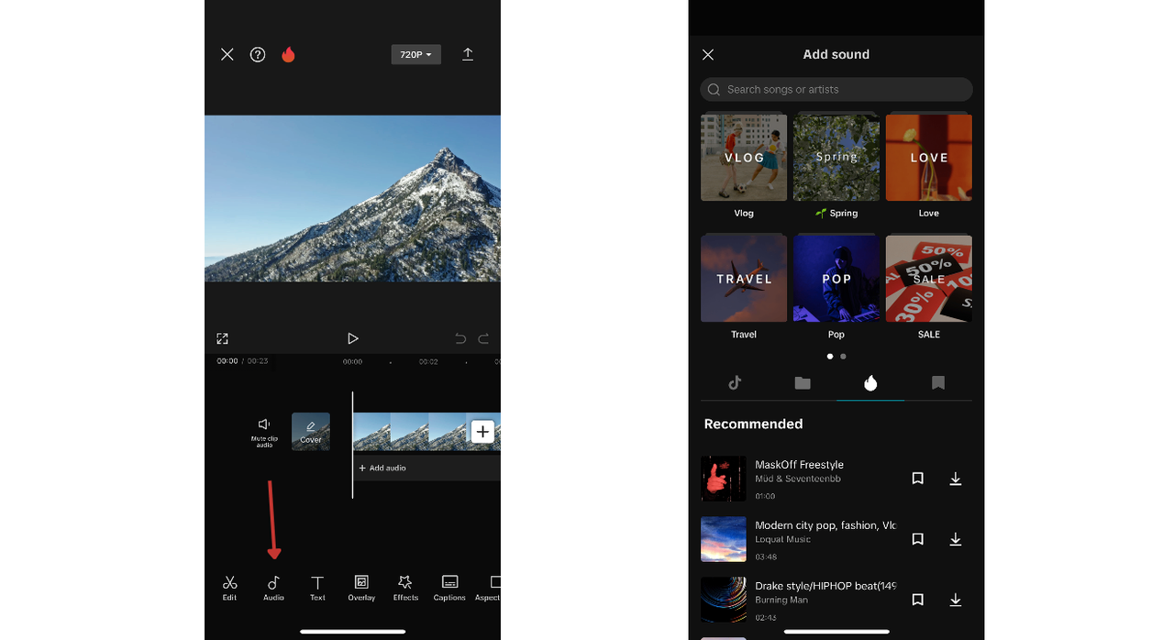Download the Drake style/HIPHOP beat track
Viewport: 1174px width, 640px height.
[x=956, y=600]
